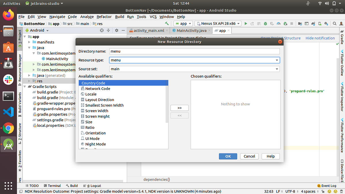This screenshot has height=194, width=345.
Task: Open Google Chrome from the dock
Action: tap(8, 128)
